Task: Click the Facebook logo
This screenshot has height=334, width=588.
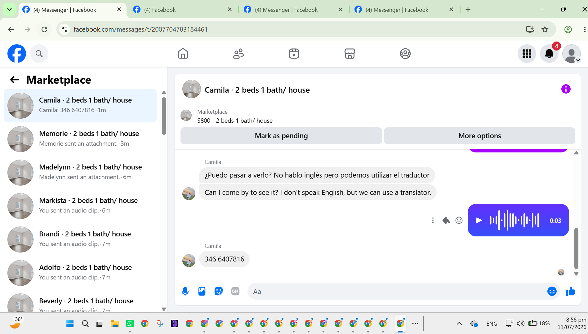Action: click(x=17, y=54)
